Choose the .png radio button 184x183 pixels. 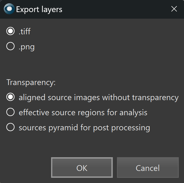(x=10, y=47)
